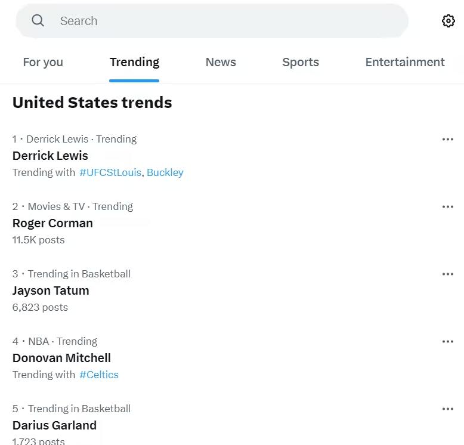Open the Donovan Mitchell trend
The width and height of the screenshot is (464, 445).
click(61, 358)
